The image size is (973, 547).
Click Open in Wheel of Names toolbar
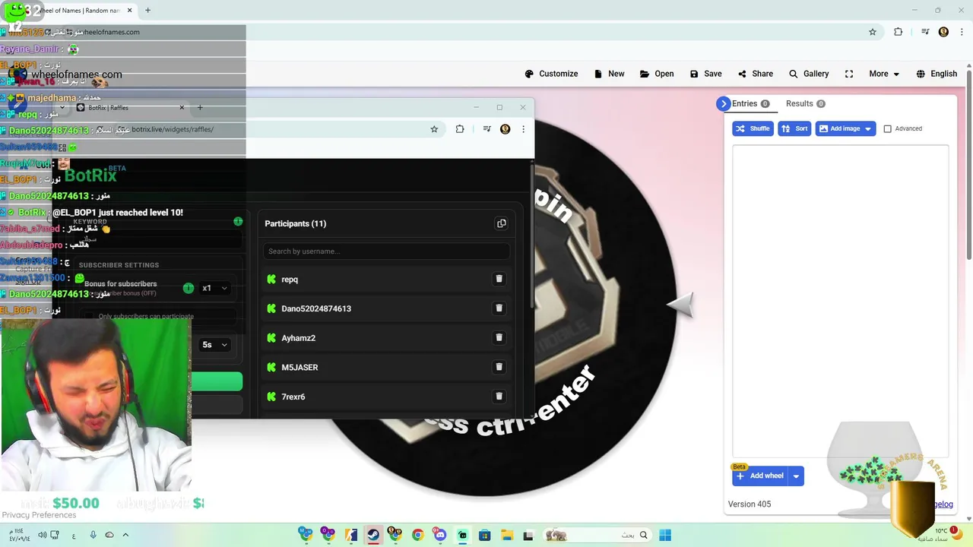(x=657, y=74)
